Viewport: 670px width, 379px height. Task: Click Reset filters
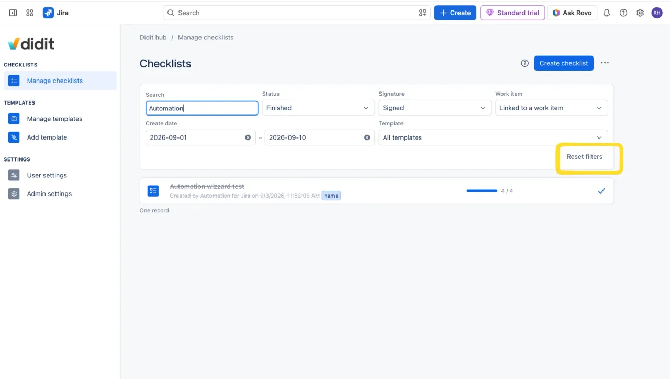click(x=584, y=157)
